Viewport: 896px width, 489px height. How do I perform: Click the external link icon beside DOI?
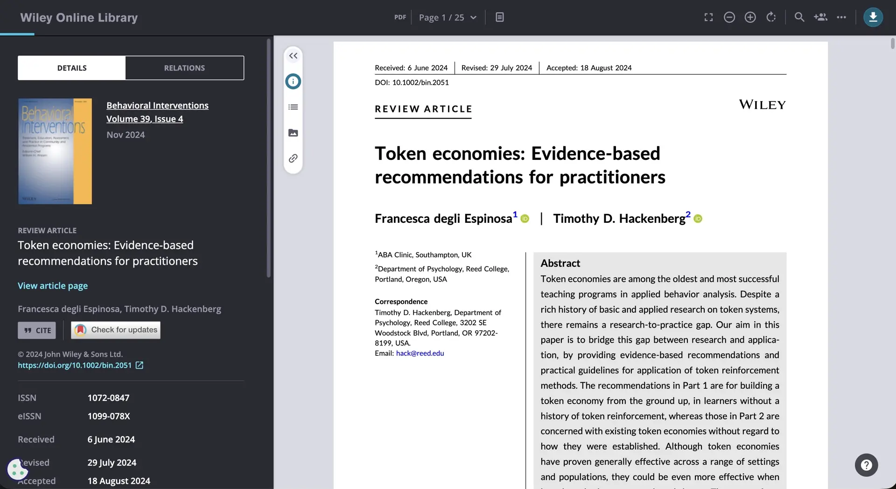click(x=139, y=365)
